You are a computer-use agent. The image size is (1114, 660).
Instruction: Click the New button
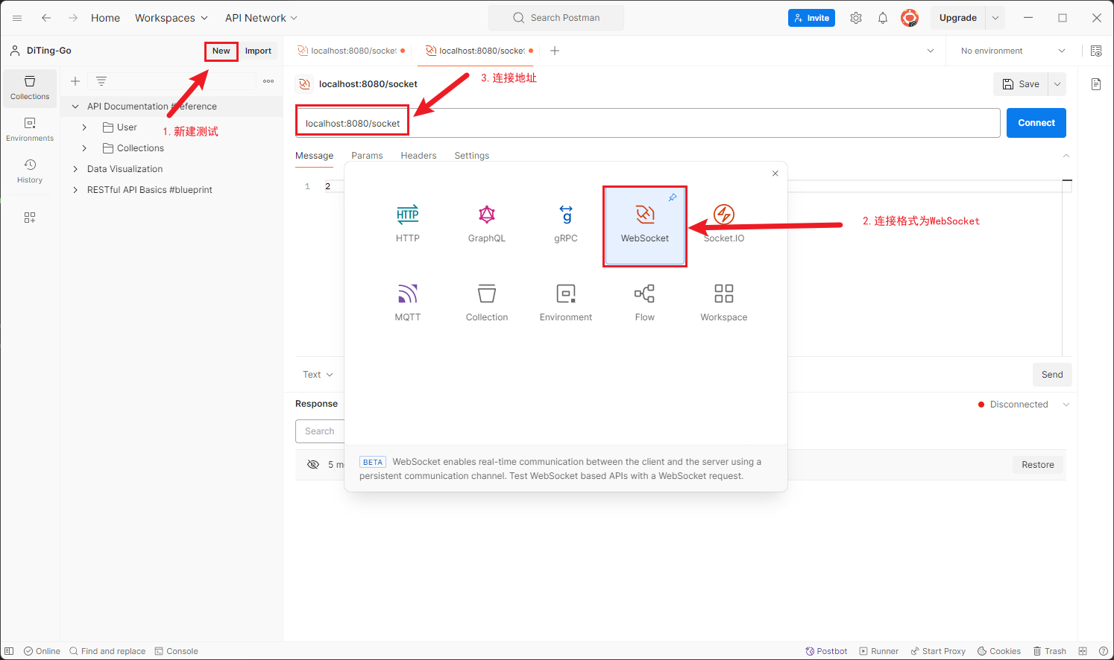coord(221,51)
